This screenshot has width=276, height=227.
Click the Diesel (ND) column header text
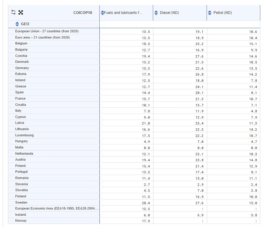coord(169,13)
